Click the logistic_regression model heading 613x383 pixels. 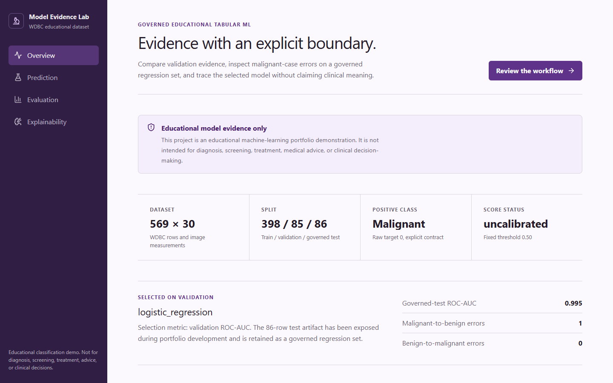(175, 312)
